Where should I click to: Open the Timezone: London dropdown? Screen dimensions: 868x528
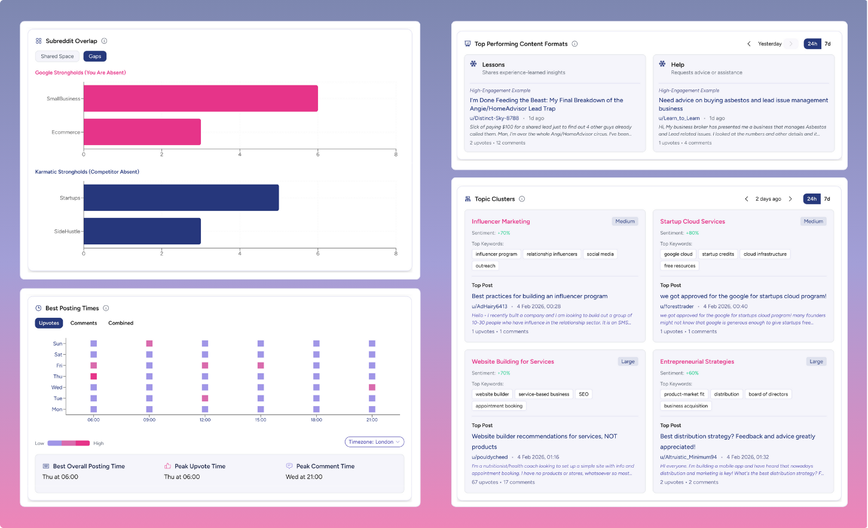click(x=374, y=442)
